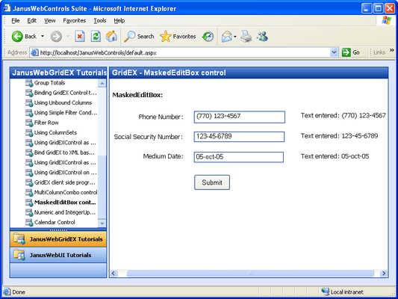Click the Binding GridEX Control icon
The width and height of the screenshot is (398, 299).
pyautogui.click(x=29, y=93)
